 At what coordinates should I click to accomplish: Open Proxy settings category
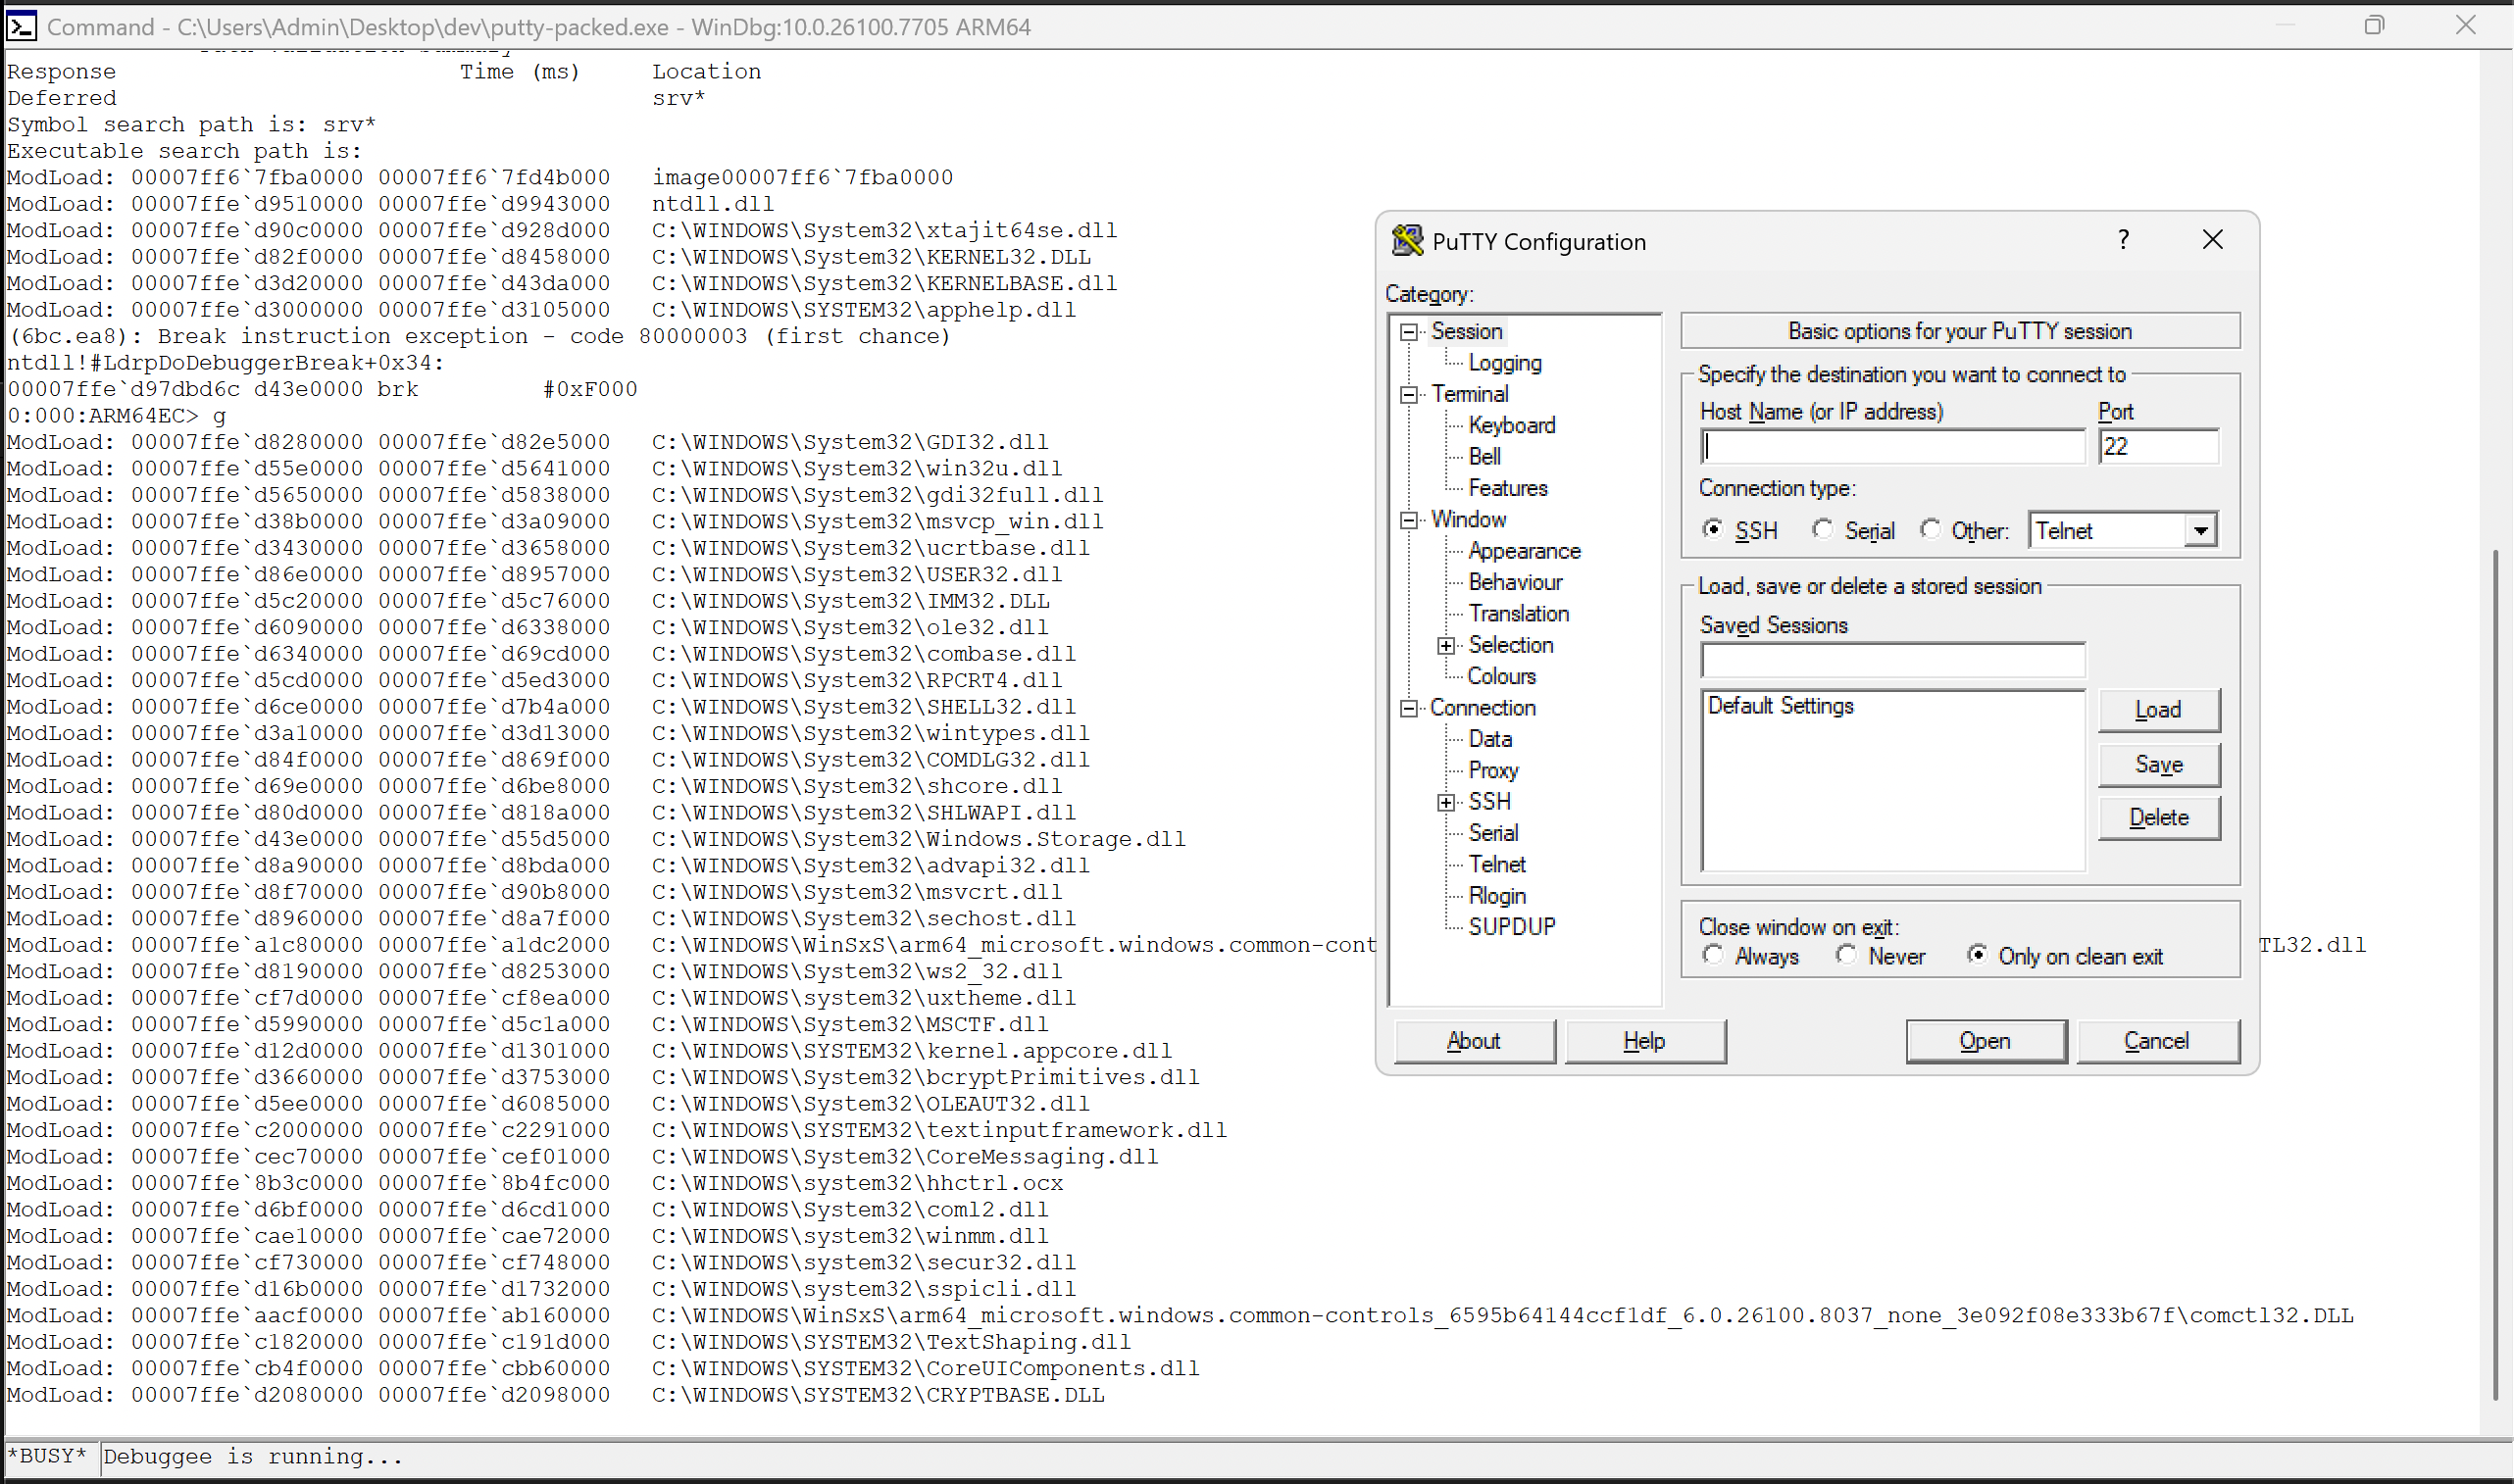pyautogui.click(x=1492, y=770)
